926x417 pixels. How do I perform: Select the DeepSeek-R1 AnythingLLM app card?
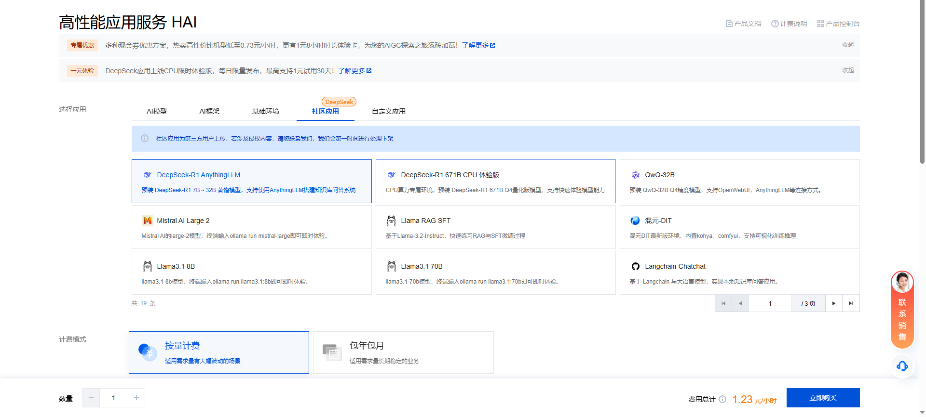click(252, 182)
